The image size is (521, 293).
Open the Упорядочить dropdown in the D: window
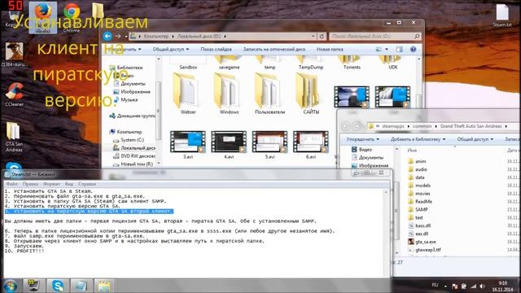click(x=124, y=49)
